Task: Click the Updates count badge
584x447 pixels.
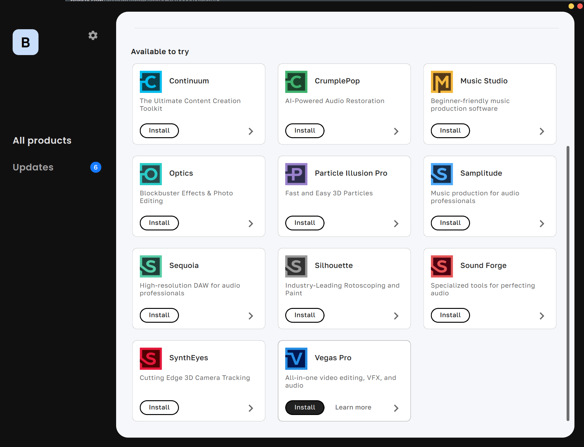Action: pyautogui.click(x=96, y=167)
